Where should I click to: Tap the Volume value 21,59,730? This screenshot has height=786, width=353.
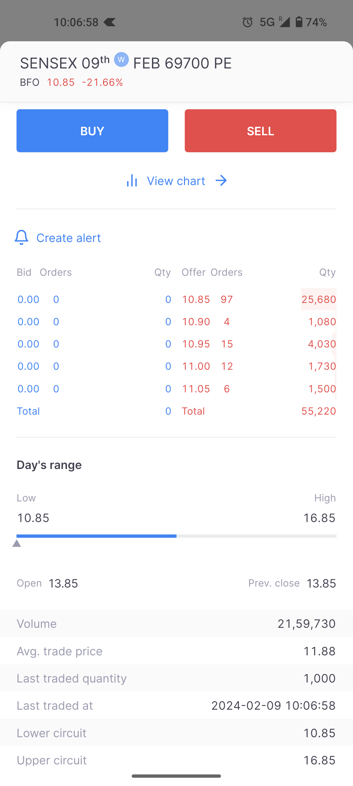tap(307, 624)
